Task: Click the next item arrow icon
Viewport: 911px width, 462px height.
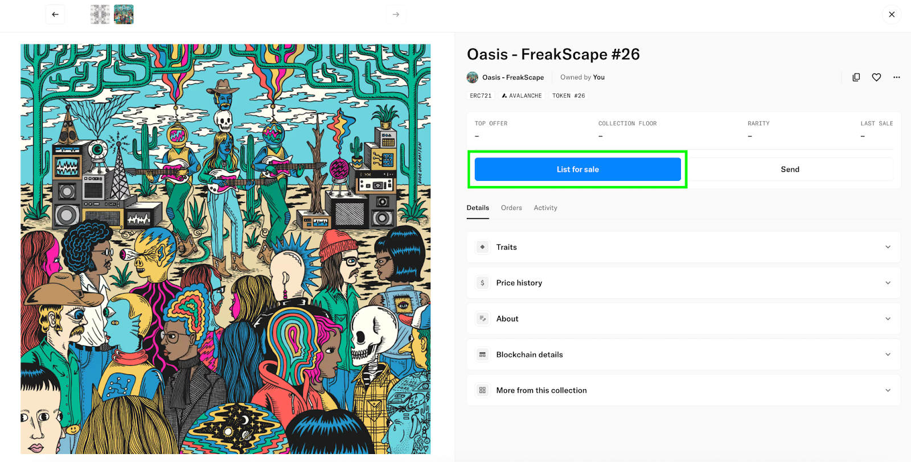Action: point(396,14)
